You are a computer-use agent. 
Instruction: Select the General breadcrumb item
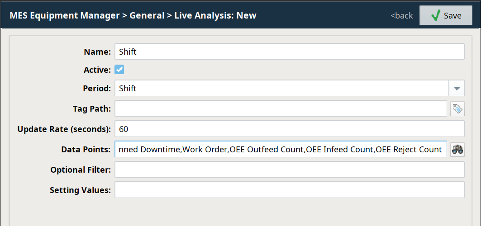tap(147, 15)
